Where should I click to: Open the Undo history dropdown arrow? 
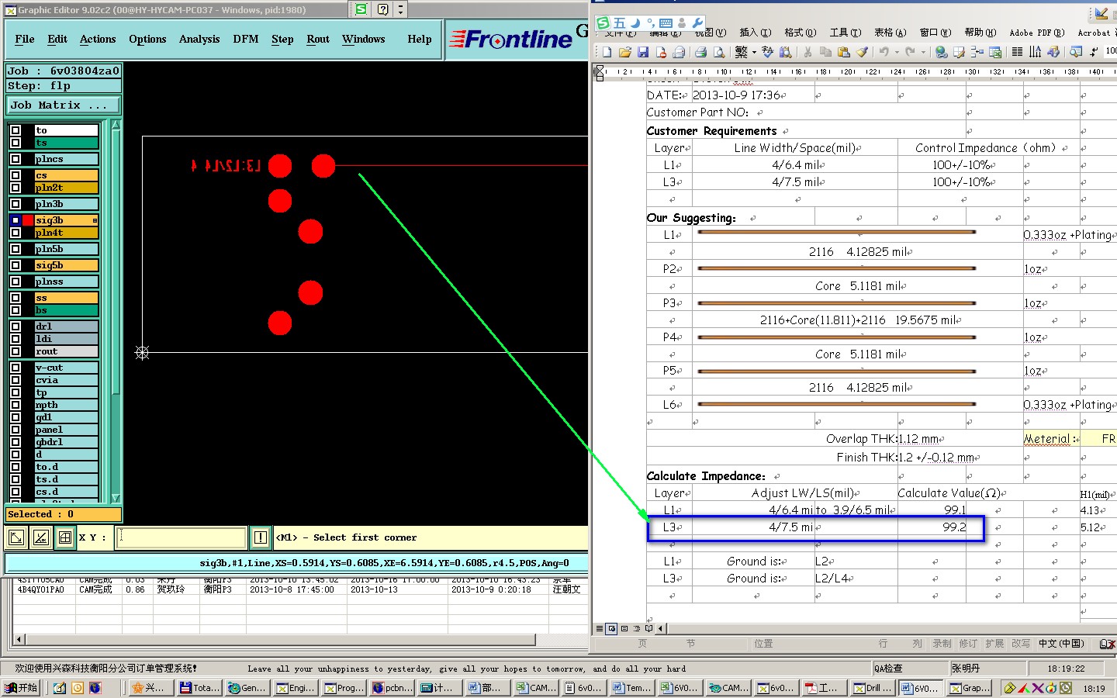[896, 52]
